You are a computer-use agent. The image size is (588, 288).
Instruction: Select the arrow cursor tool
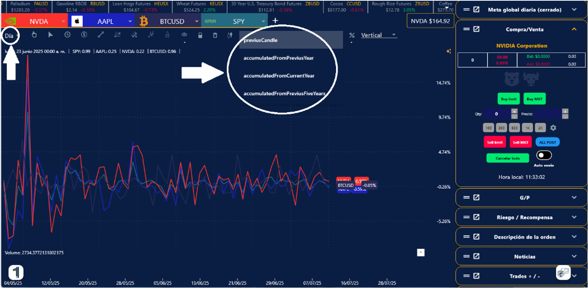(51, 35)
